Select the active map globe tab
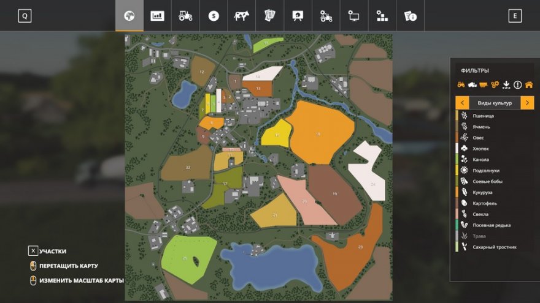540x303 pixels. tap(129, 16)
